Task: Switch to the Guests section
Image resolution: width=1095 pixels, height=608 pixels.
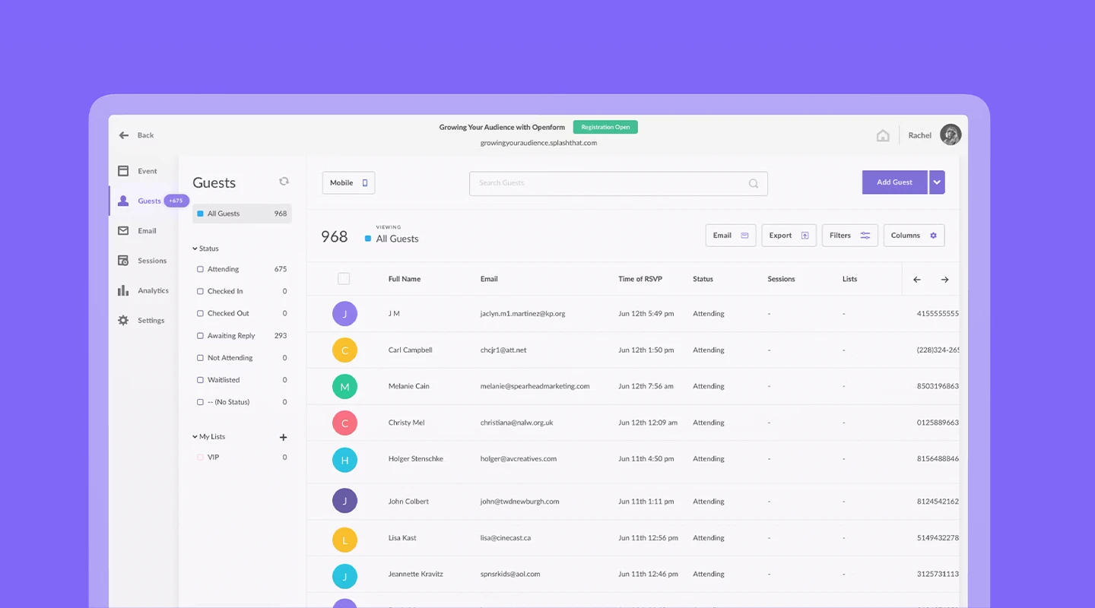Action: pyautogui.click(x=149, y=201)
